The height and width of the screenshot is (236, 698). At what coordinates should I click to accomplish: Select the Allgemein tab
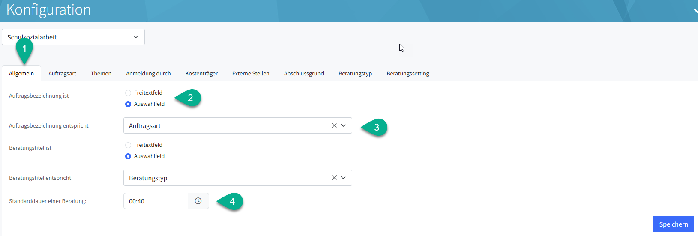tap(21, 74)
